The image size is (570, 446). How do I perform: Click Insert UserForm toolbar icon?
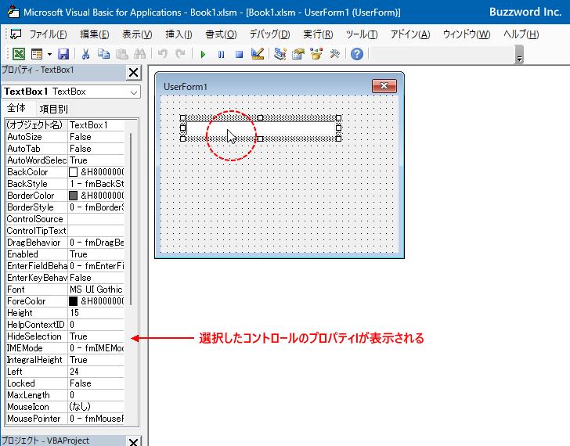37,54
